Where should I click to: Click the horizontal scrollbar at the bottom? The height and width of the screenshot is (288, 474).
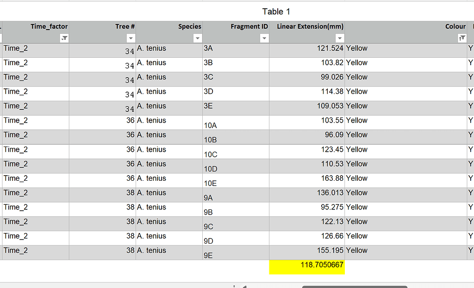click(354, 286)
